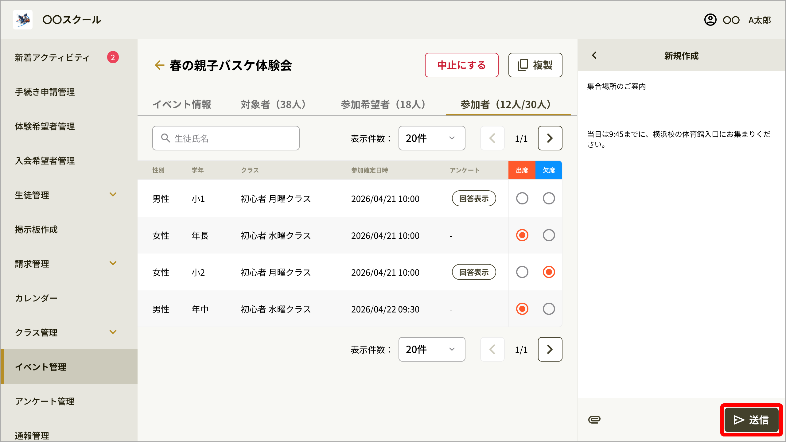Go to previous page in top pagination
Viewport: 786px width, 442px height.
(492, 138)
